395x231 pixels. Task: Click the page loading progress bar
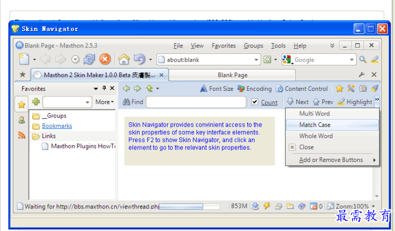189,207
